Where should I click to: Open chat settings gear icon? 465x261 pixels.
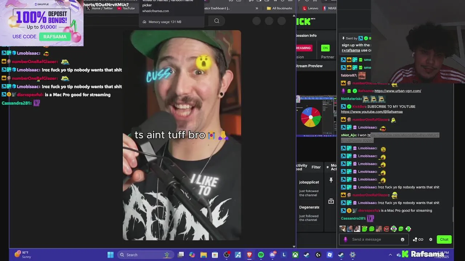pos(431,239)
